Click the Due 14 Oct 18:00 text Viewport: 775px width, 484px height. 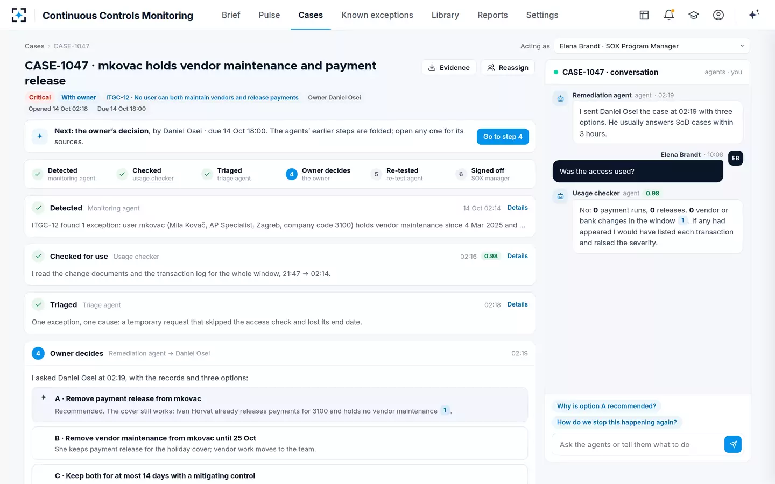coord(122,109)
